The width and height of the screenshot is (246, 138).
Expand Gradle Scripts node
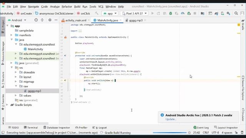[7, 105]
